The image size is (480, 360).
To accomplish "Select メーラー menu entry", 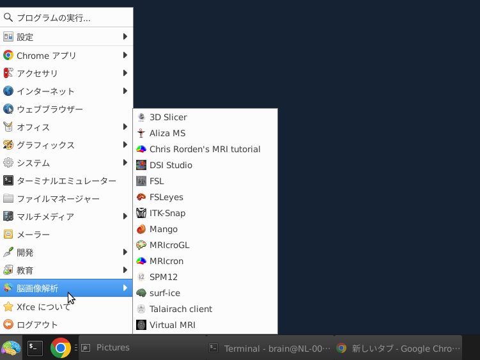I will (x=66, y=235).
